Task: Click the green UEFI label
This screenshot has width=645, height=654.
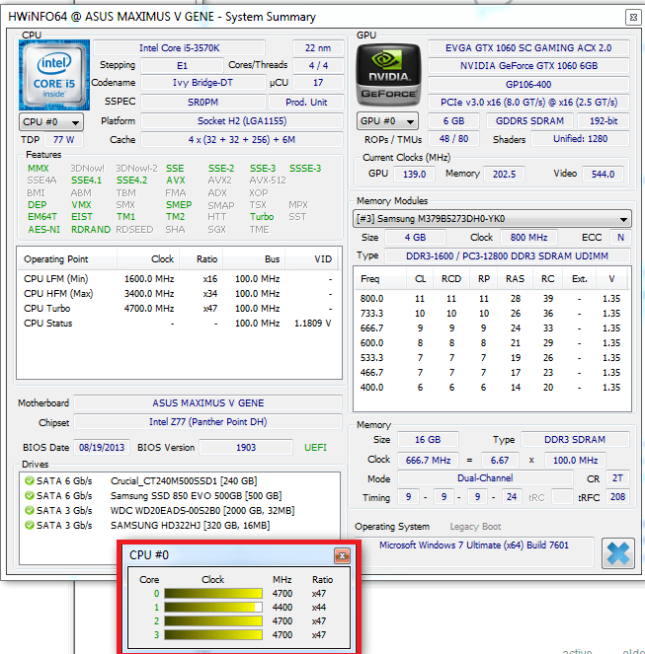Action: [x=315, y=448]
